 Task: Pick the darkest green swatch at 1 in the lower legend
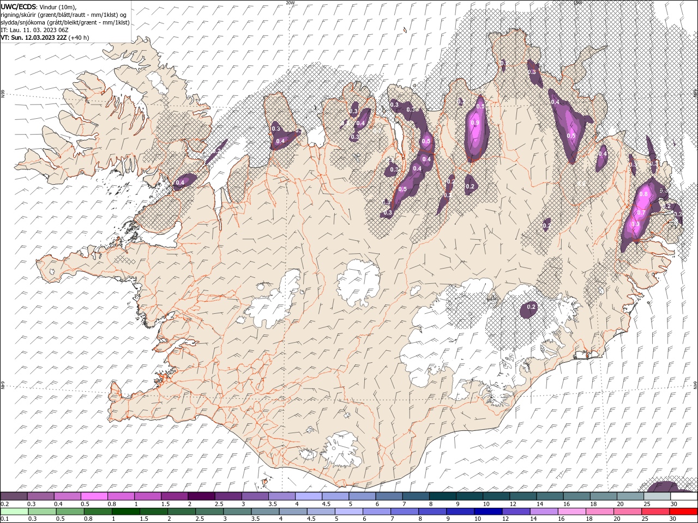[x=126, y=512]
